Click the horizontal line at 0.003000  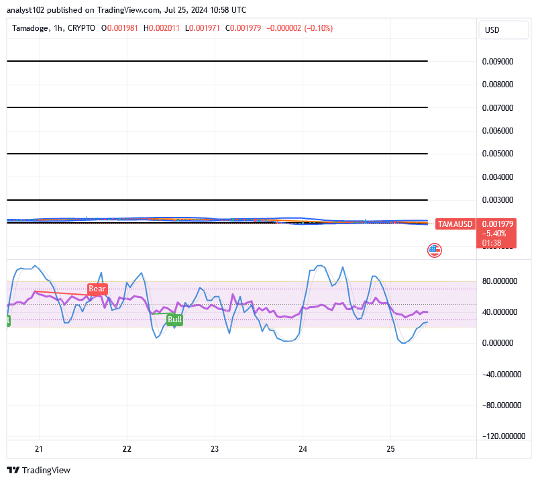point(217,200)
